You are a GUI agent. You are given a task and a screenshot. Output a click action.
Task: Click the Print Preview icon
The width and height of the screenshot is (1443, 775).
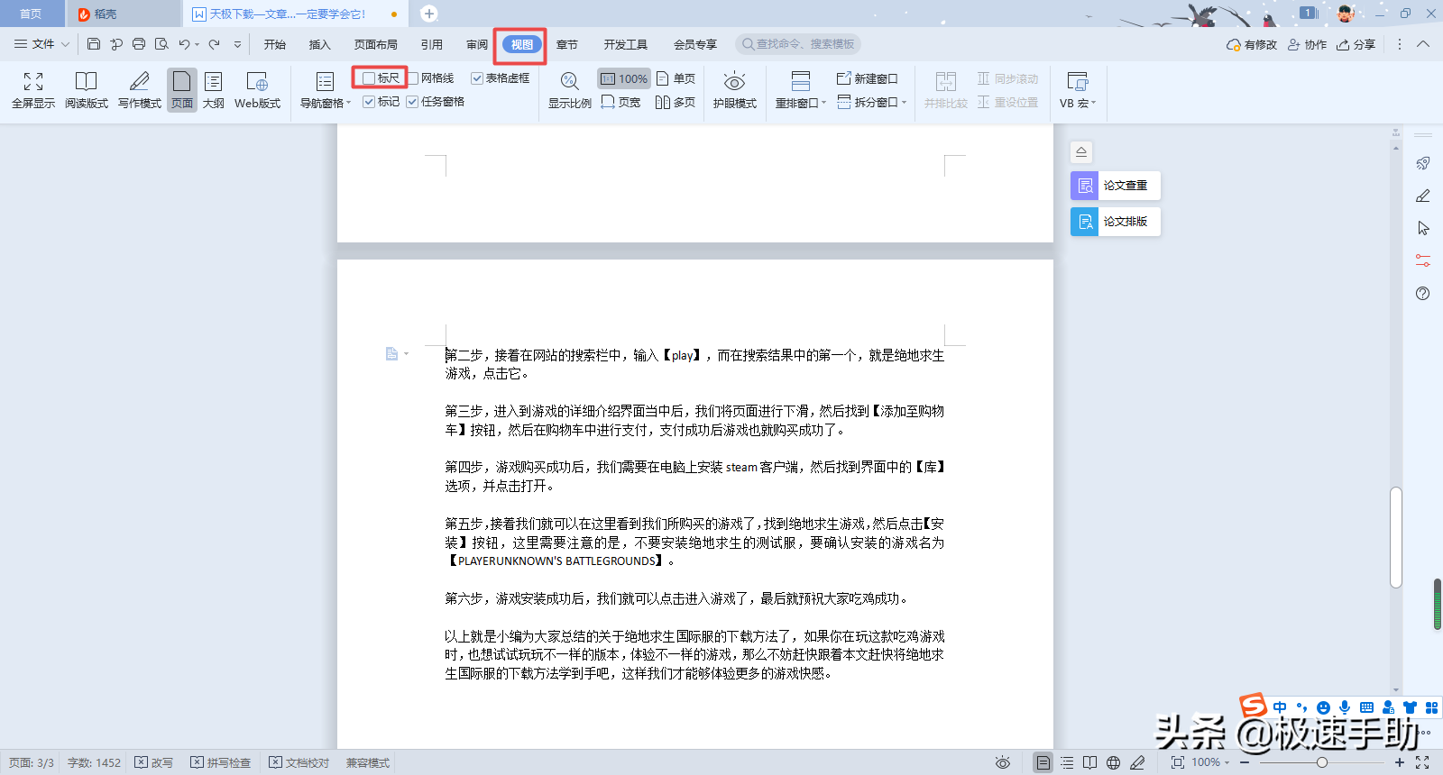click(x=161, y=44)
